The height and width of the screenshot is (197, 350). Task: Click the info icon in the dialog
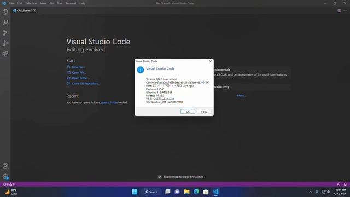[x=141, y=70]
